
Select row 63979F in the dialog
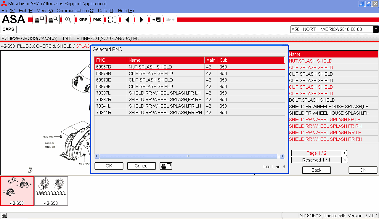coord(189,87)
